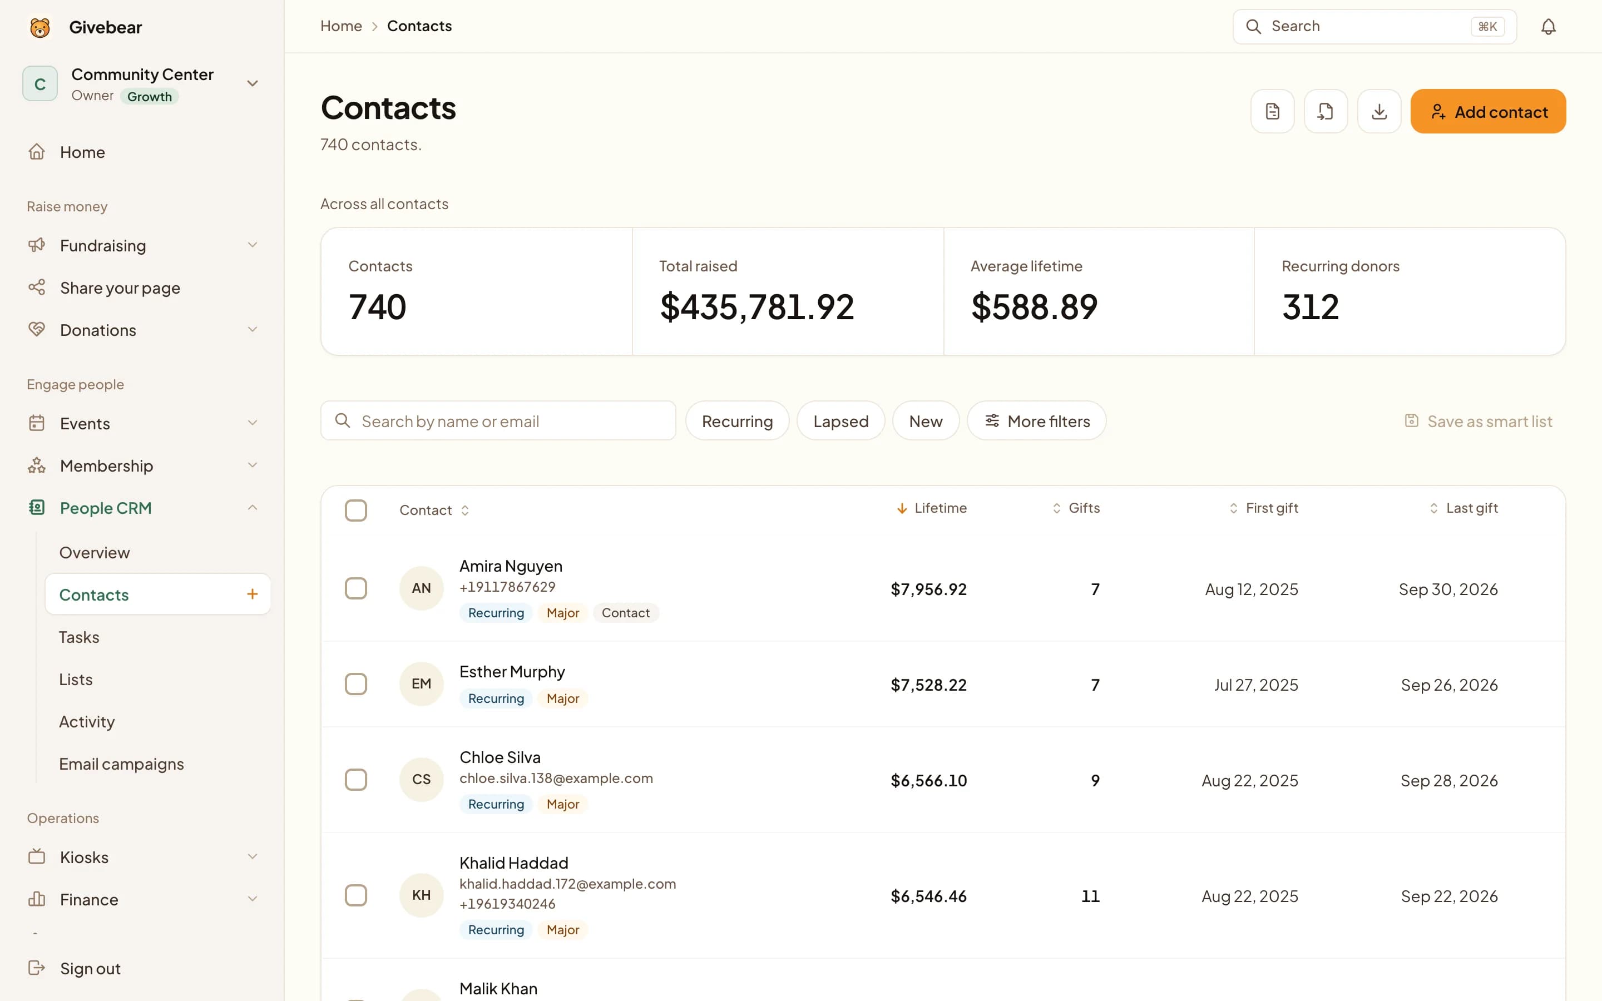Expand the Membership menu chevron
1602x1001 pixels.
[x=252, y=465]
